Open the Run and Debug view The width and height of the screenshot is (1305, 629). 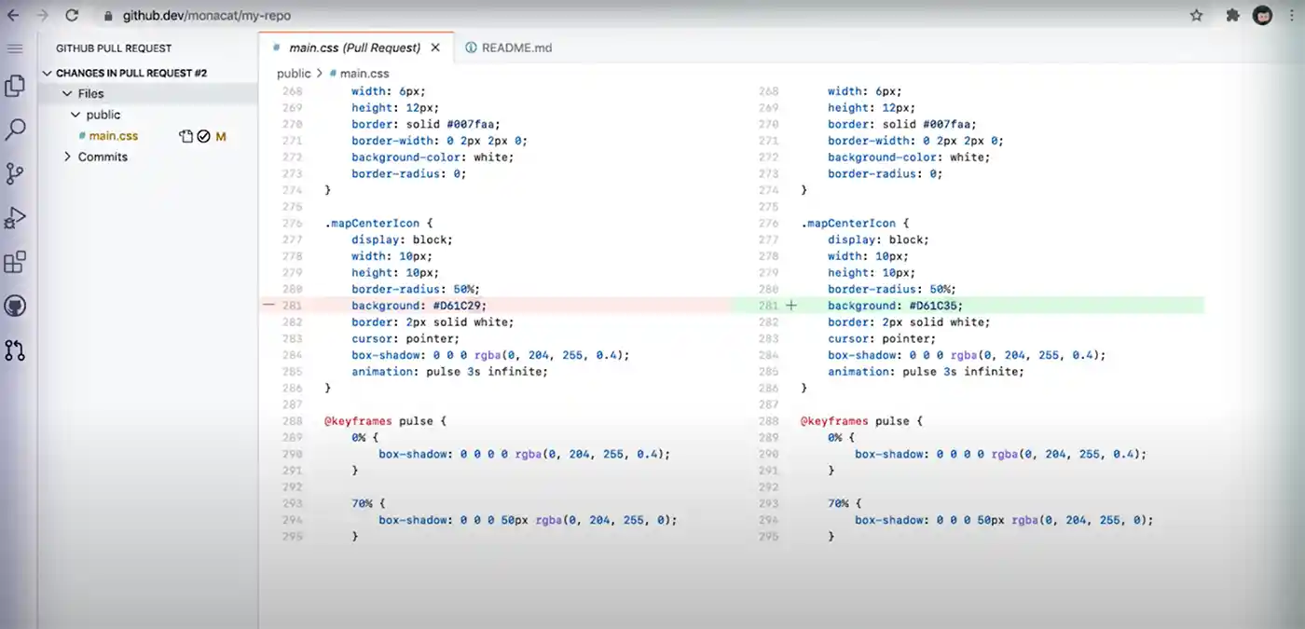click(15, 218)
